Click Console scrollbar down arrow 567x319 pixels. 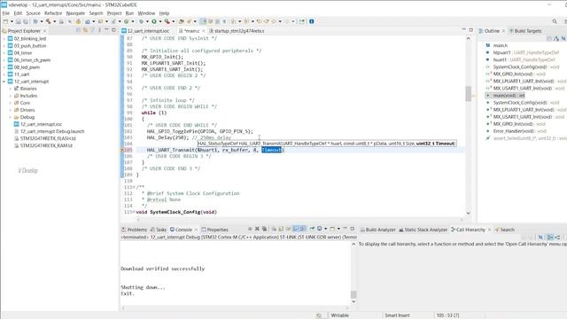coord(353,301)
